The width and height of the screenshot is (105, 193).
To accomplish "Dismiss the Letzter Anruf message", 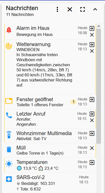I will point(92,120).
